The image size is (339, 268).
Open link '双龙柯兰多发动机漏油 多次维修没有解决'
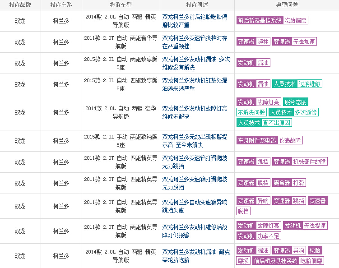click(x=196, y=63)
